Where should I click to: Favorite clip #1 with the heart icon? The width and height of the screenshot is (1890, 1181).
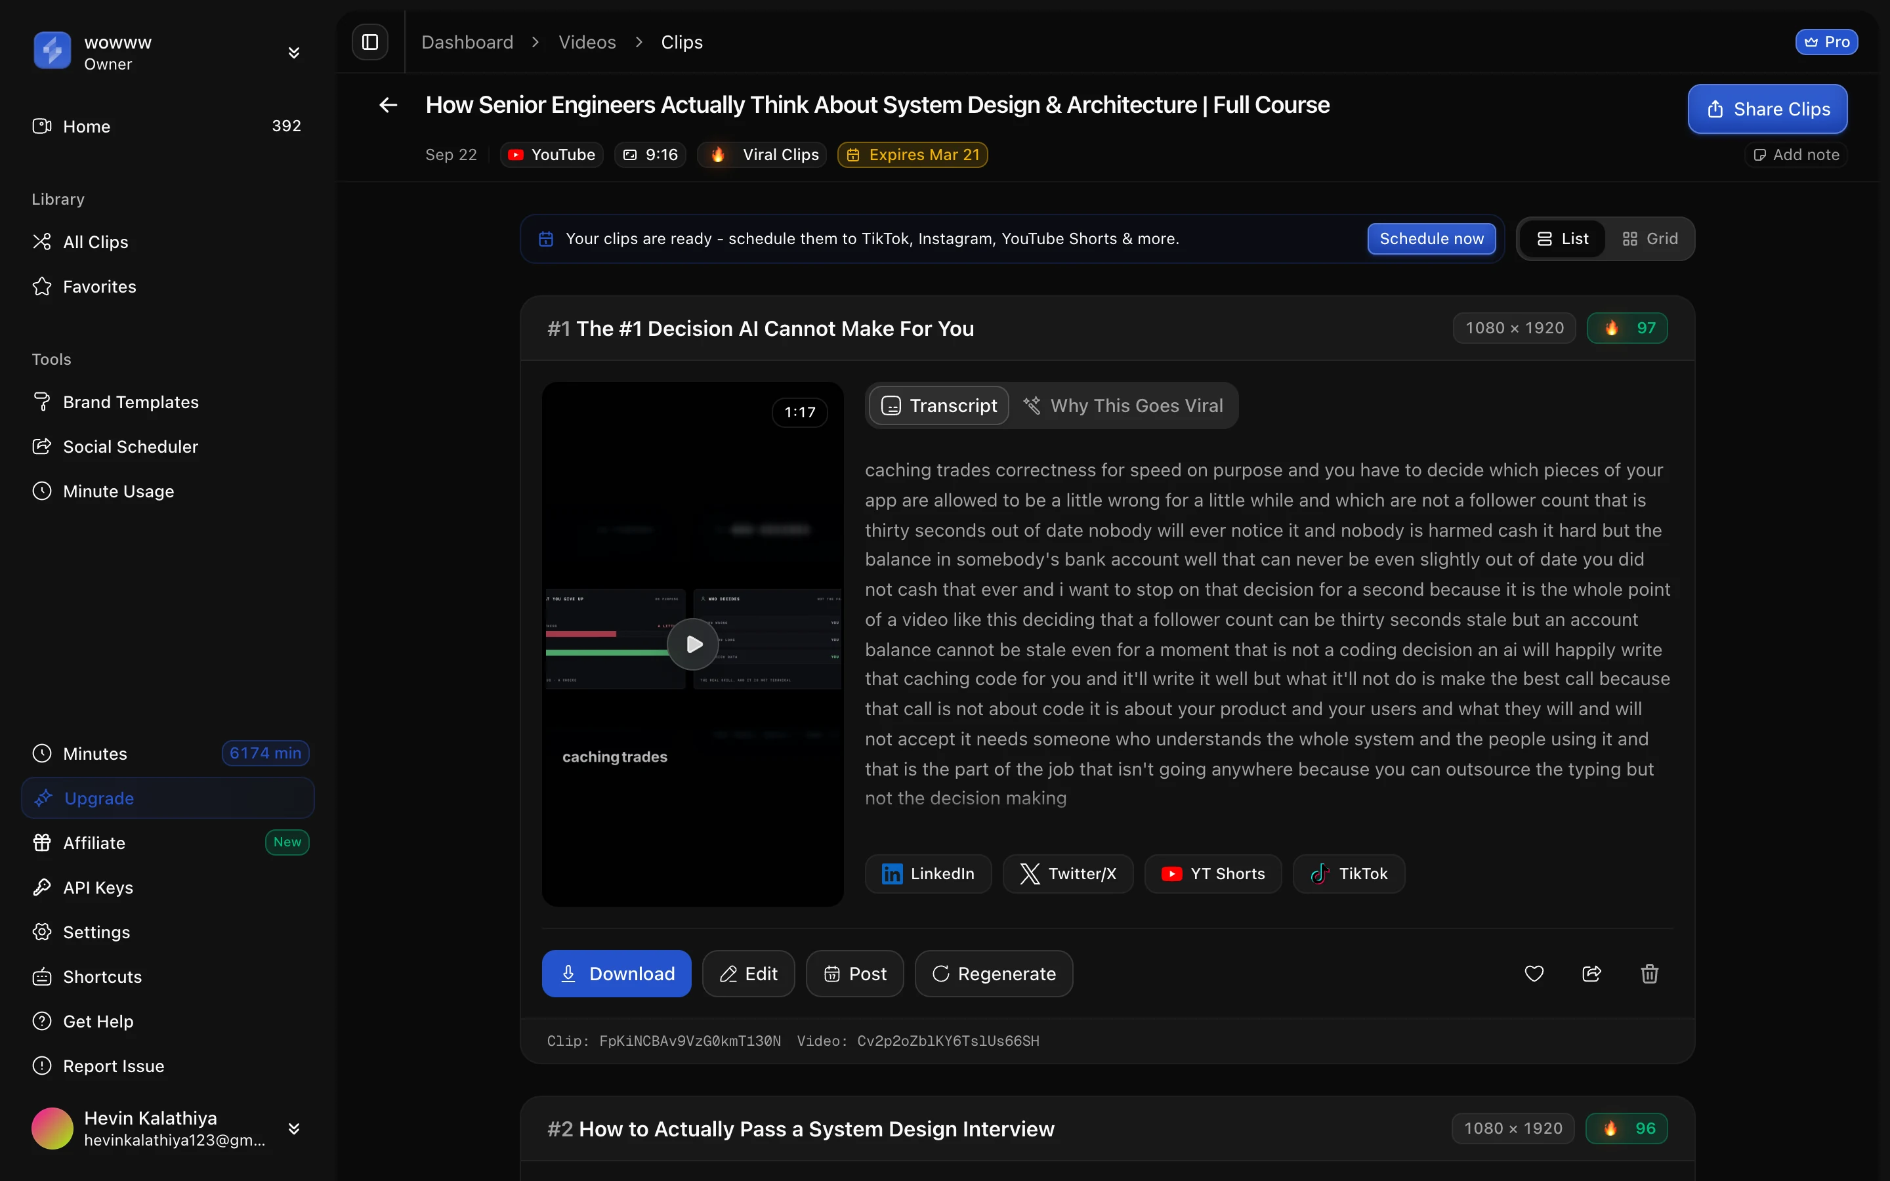tap(1534, 973)
